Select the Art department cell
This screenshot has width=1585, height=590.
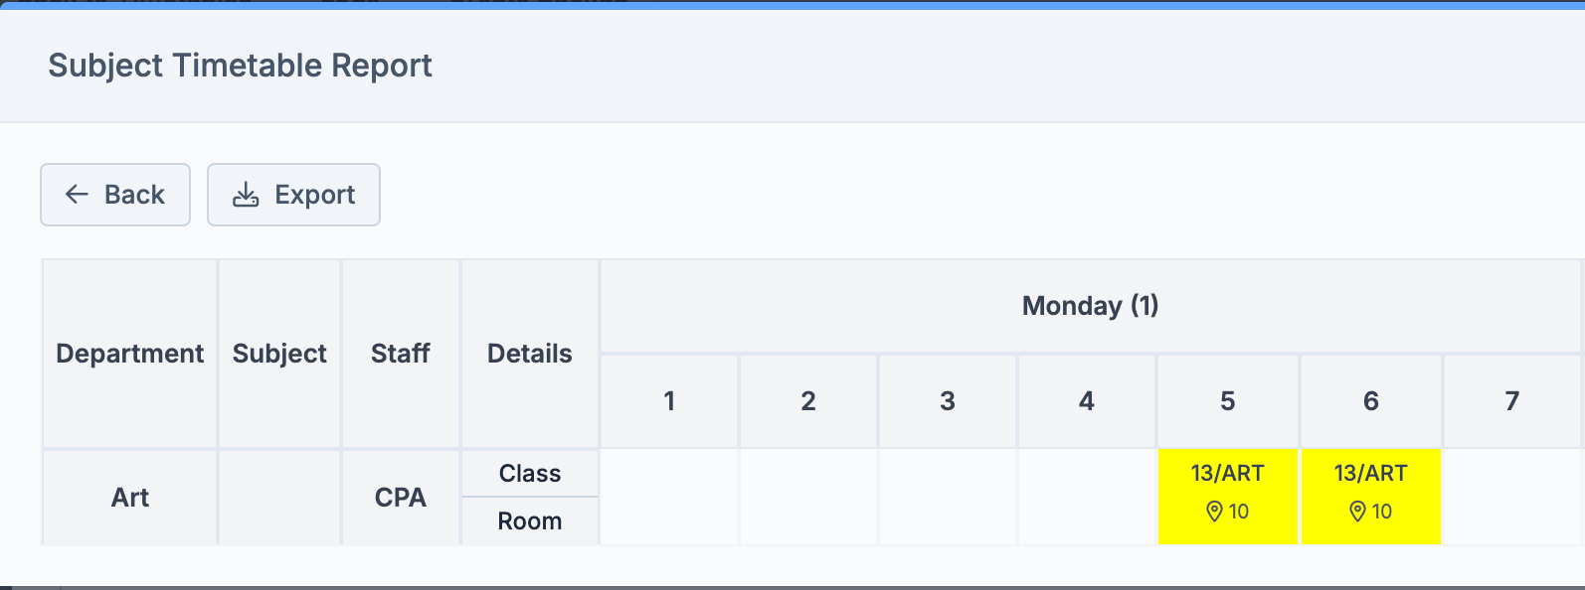click(130, 497)
